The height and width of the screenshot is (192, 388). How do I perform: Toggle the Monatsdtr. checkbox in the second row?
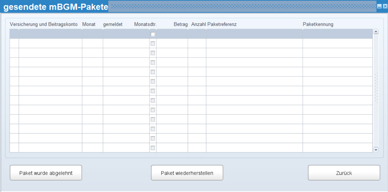153,43
